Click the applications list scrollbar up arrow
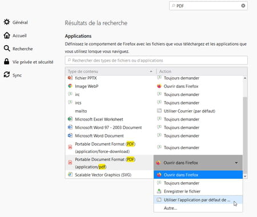Screen dimensions: 257x217 coord(245,78)
